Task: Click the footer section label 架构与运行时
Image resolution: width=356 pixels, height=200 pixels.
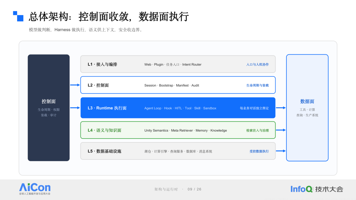Action: 166,189
